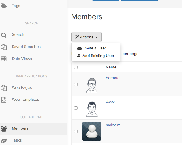Screen dimensions: 182x145
Task: Select Add Existing User option
Action: (x=98, y=56)
